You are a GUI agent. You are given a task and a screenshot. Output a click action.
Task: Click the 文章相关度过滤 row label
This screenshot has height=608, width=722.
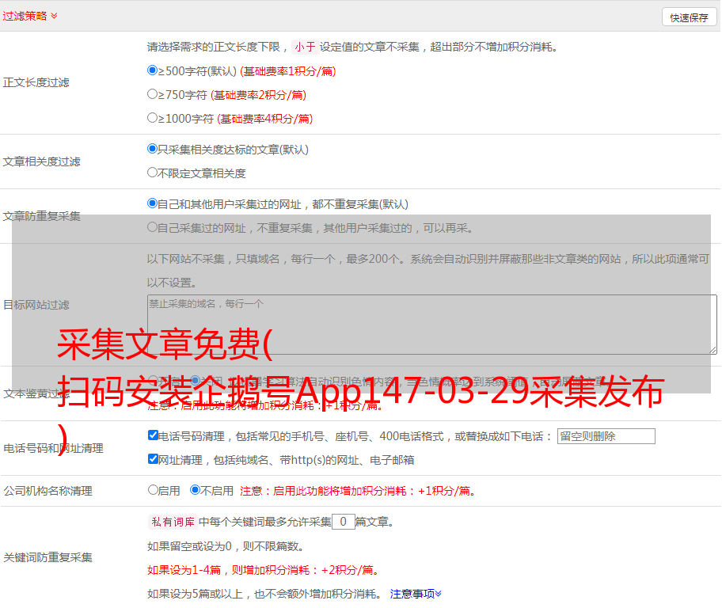[x=42, y=161]
